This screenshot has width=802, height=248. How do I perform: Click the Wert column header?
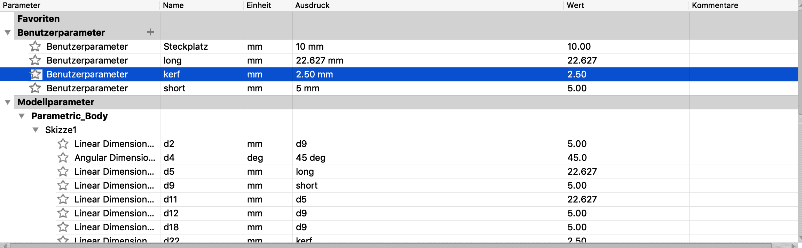point(575,5)
